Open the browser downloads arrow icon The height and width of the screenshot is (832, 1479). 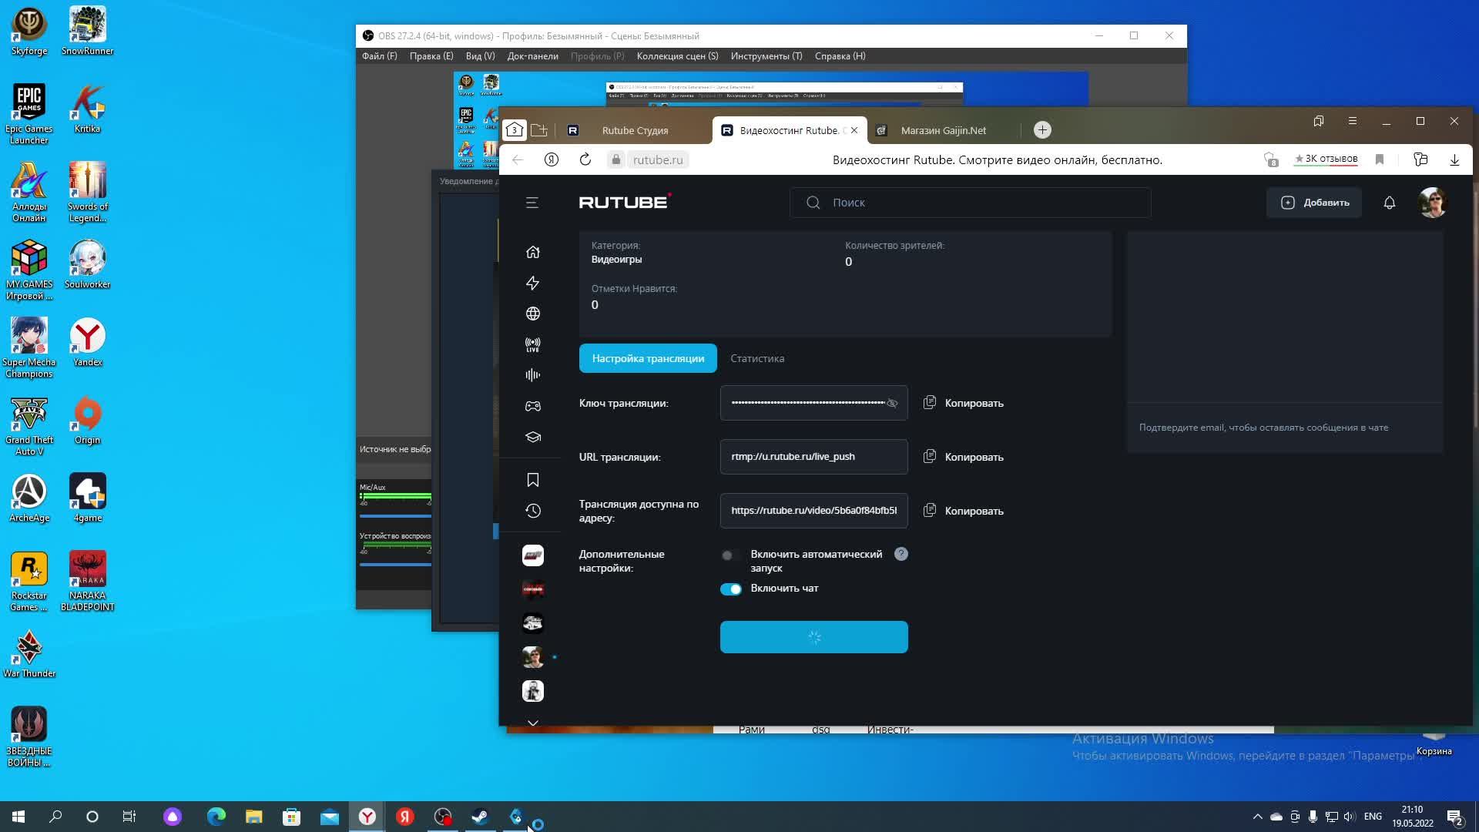[x=1454, y=159]
